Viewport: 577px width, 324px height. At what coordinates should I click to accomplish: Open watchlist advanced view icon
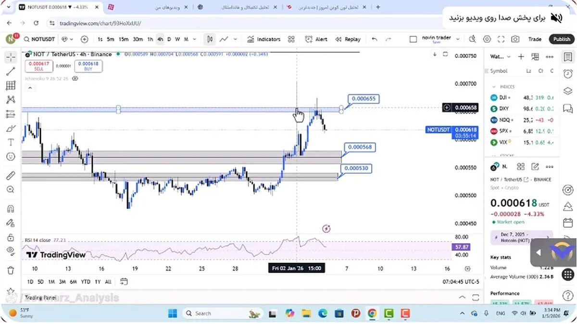tap(535, 57)
